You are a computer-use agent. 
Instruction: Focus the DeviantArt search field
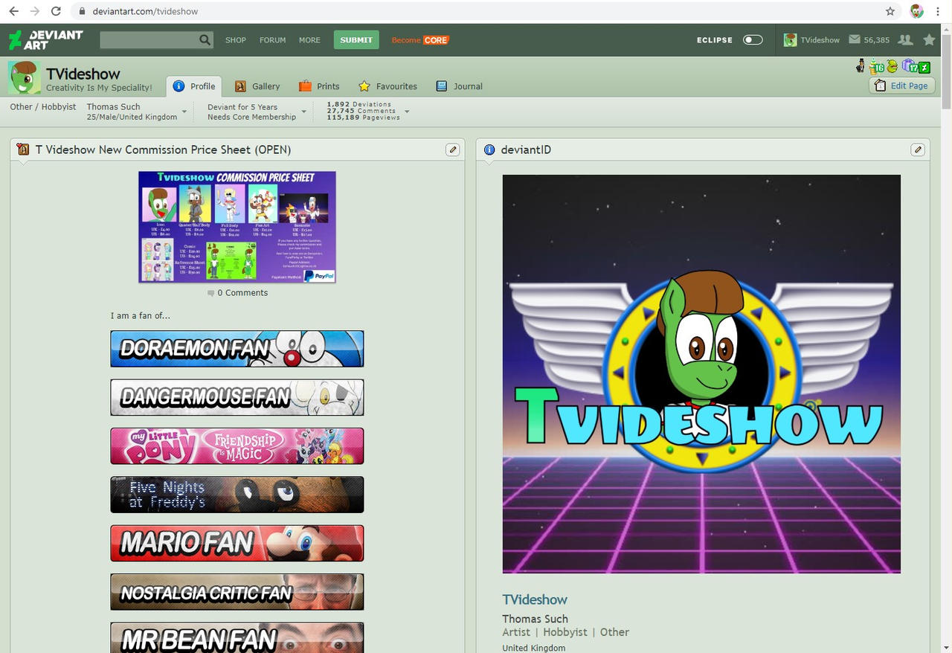click(x=149, y=39)
